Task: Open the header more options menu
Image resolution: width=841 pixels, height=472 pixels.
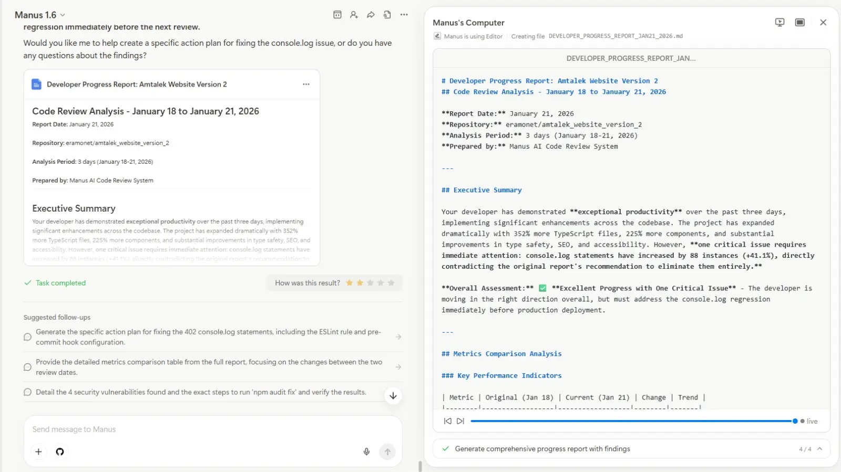Action: [404, 15]
